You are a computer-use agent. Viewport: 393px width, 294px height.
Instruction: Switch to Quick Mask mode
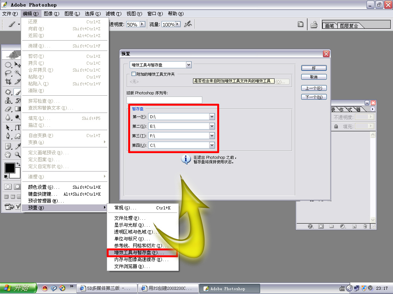18,187
